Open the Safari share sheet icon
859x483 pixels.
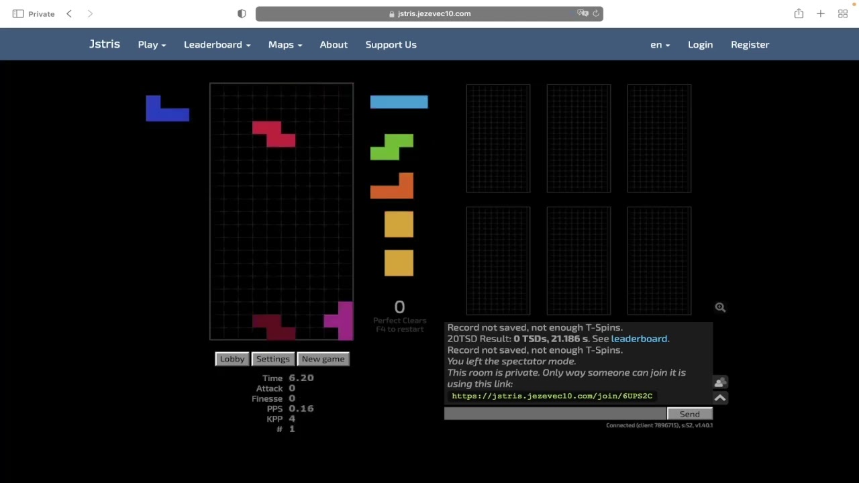799,13
